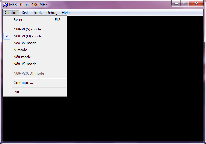Switch emulator to N80 mode
The width and height of the screenshot is (206, 144).
22,57
